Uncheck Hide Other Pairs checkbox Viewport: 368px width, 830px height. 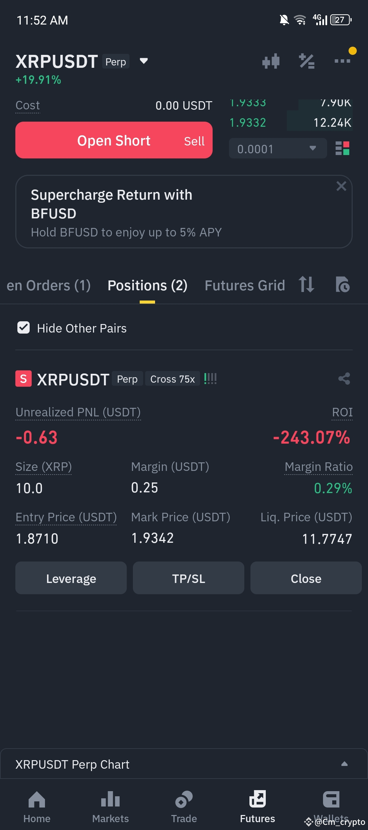pos(24,328)
